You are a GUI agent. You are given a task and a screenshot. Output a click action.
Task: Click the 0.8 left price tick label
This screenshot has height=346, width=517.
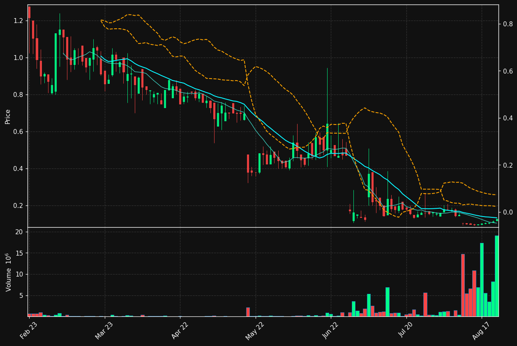[19, 95]
